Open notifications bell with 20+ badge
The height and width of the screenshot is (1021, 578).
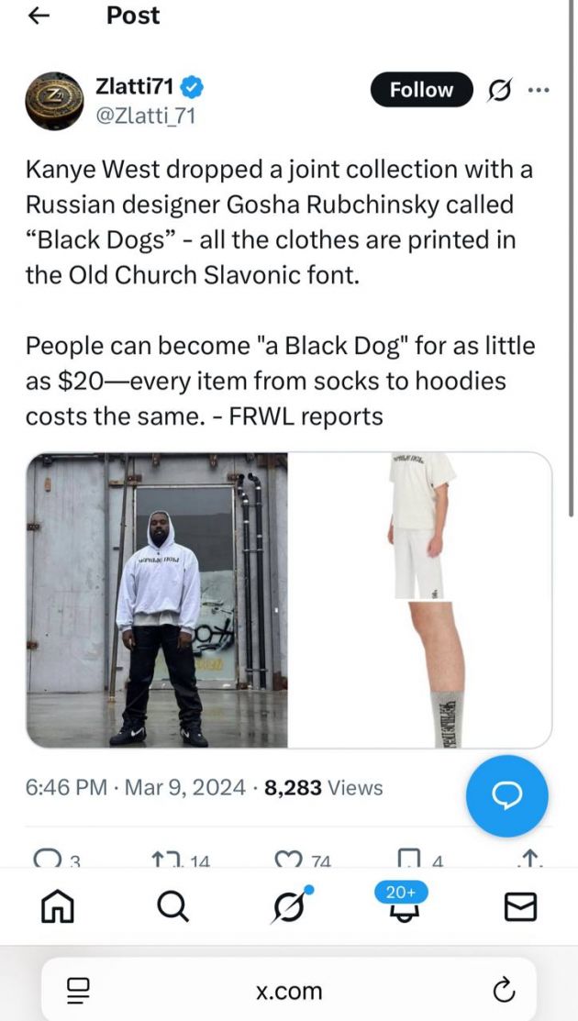click(400, 903)
